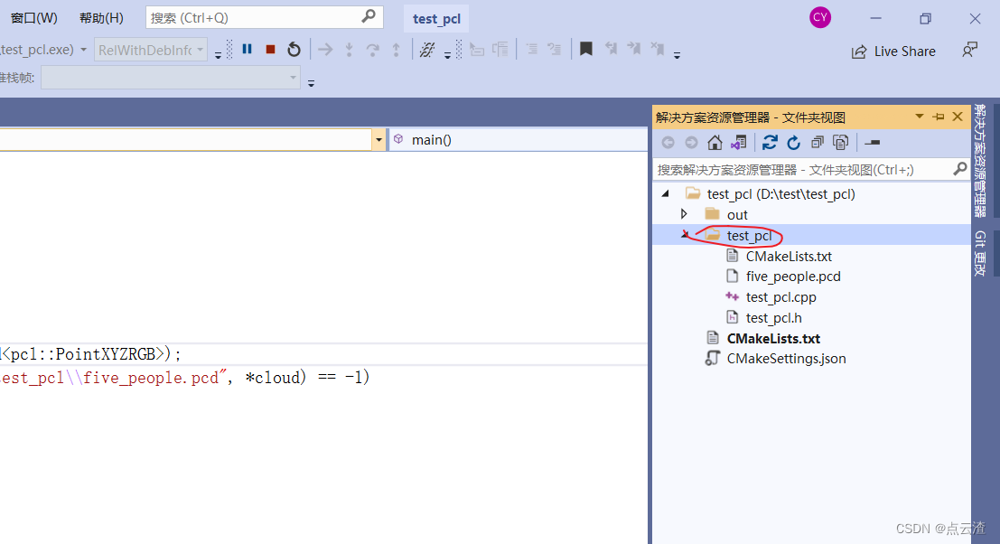Click the Solution Explorer Home icon
The image size is (1000, 544).
(715, 143)
